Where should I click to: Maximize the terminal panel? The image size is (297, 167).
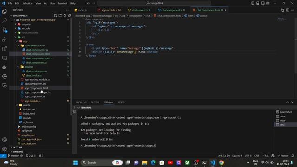[x=288, y=102]
